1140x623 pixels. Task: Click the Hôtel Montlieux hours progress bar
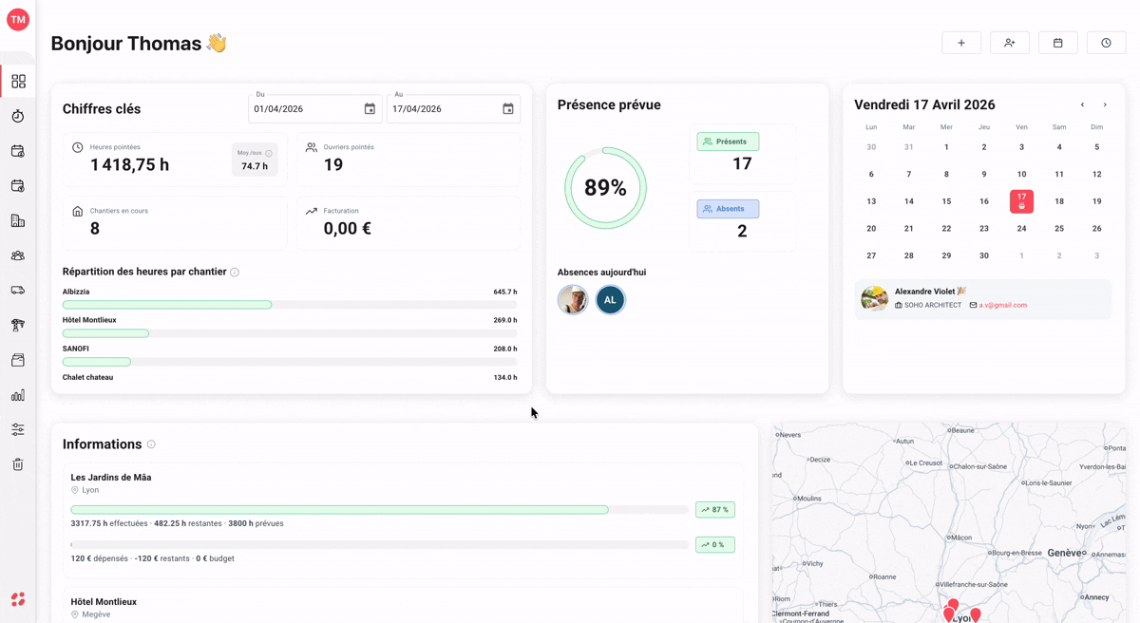coord(290,333)
